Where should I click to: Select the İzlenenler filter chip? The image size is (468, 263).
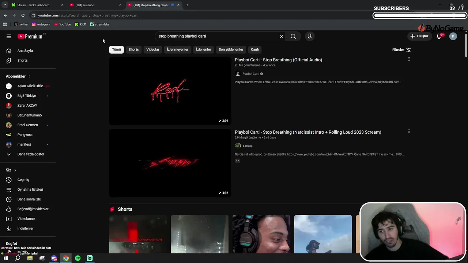coord(203,49)
